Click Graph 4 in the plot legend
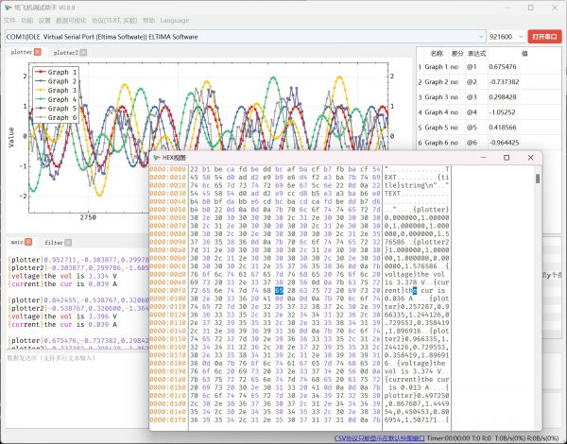567x444 pixels. click(x=56, y=99)
